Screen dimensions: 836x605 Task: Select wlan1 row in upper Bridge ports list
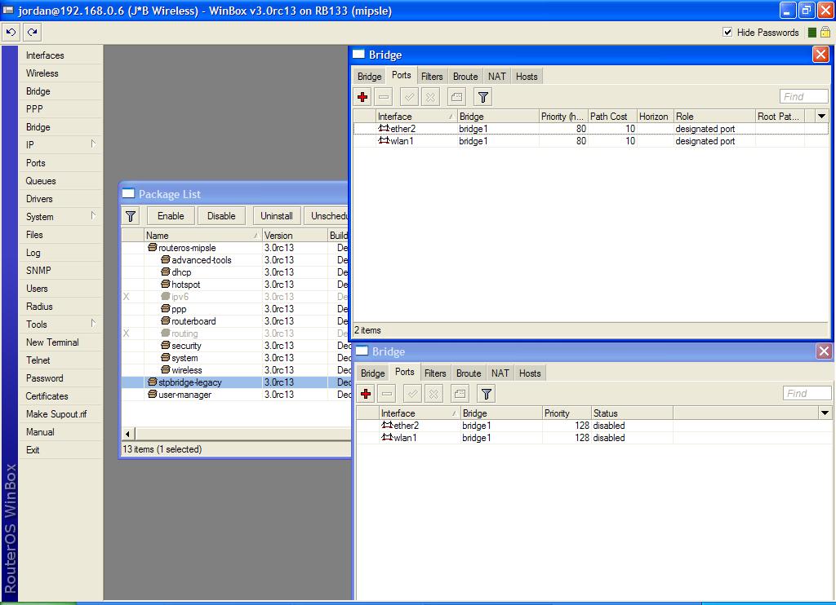591,141
